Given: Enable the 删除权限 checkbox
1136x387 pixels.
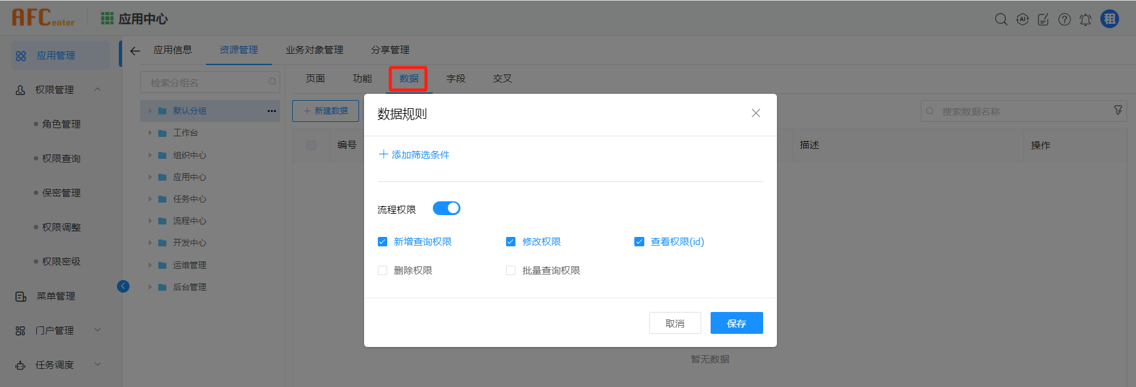Looking at the screenshot, I should pyautogui.click(x=383, y=271).
